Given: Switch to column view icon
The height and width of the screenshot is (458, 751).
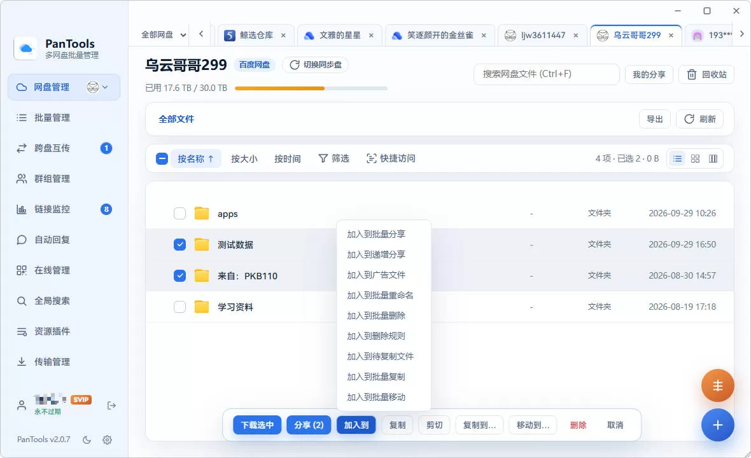Looking at the screenshot, I should (x=713, y=158).
